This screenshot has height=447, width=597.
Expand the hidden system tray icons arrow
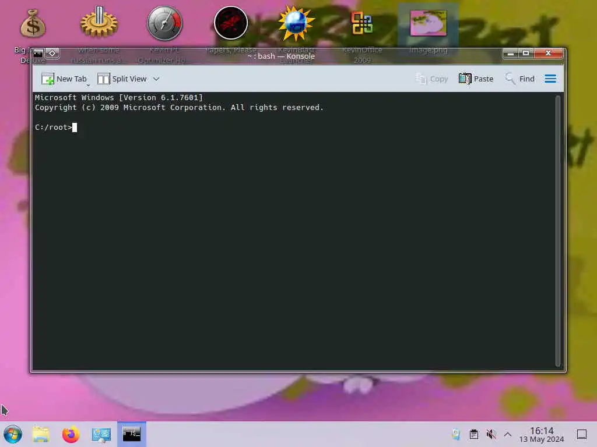point(508,434)
